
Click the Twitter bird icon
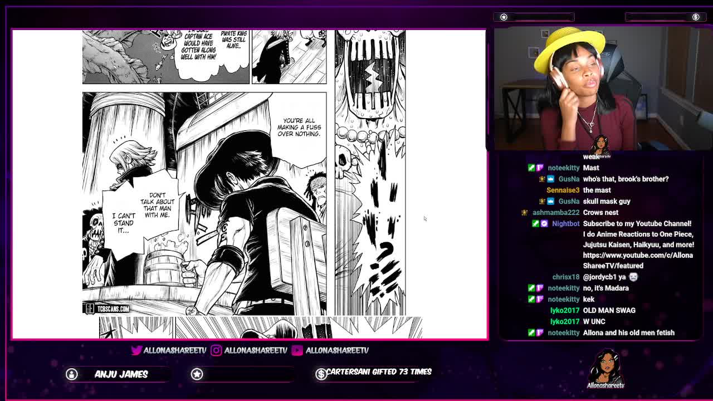click(136, 350)
